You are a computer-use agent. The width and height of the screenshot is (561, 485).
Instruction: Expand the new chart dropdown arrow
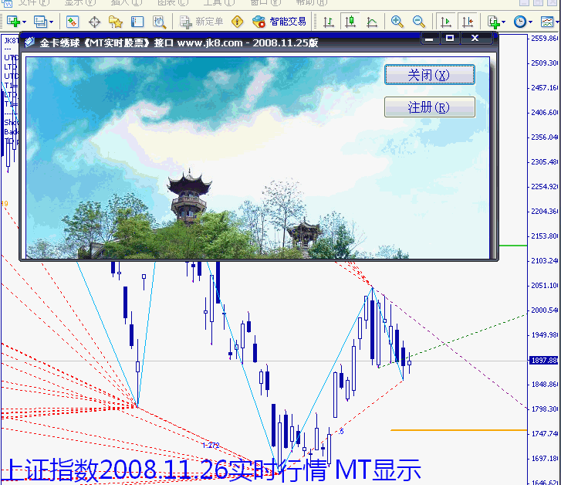coord(25,22)
